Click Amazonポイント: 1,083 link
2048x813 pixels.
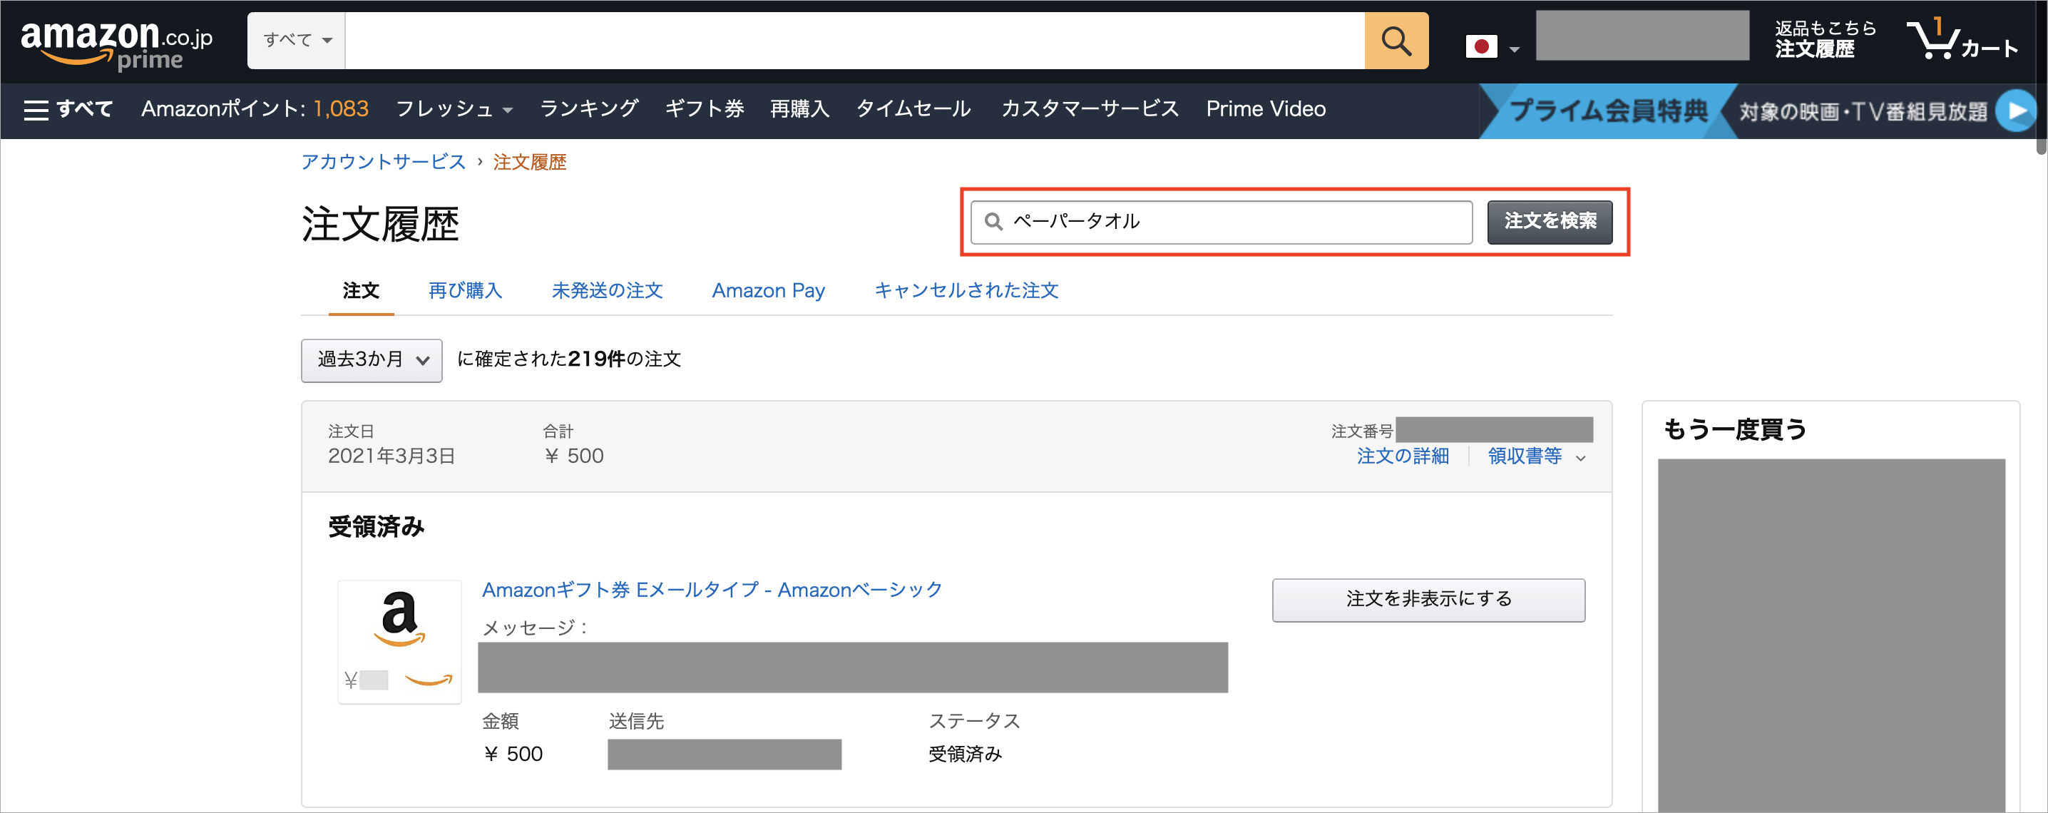click(255, 110)
